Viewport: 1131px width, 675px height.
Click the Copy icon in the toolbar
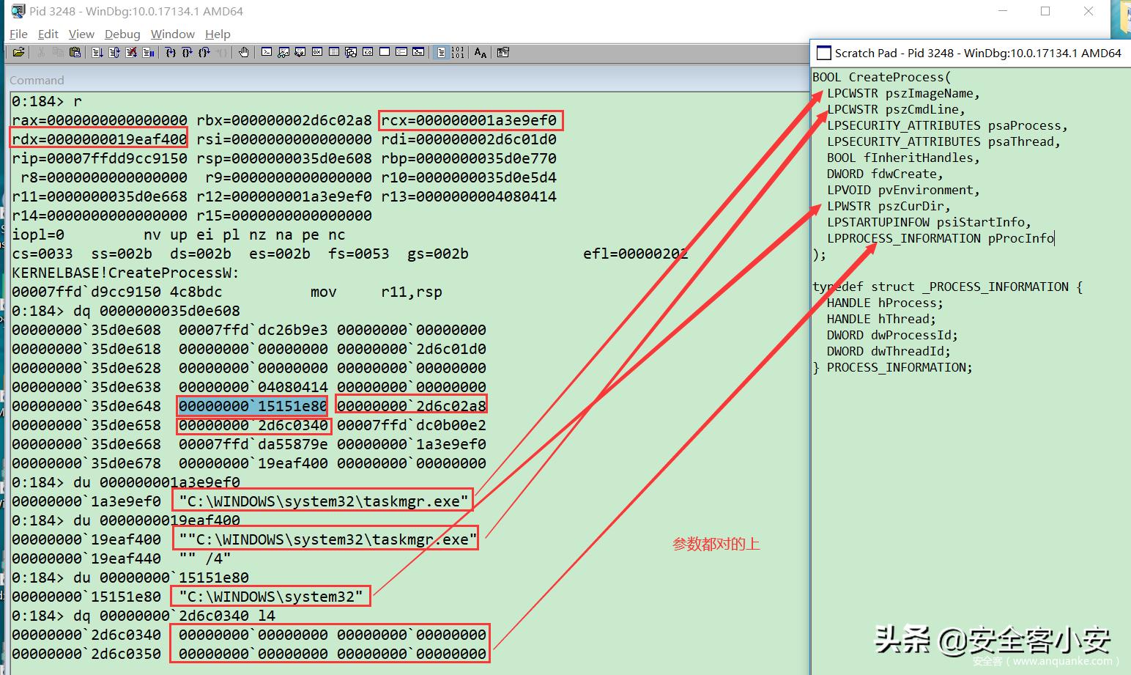point(58,52)
